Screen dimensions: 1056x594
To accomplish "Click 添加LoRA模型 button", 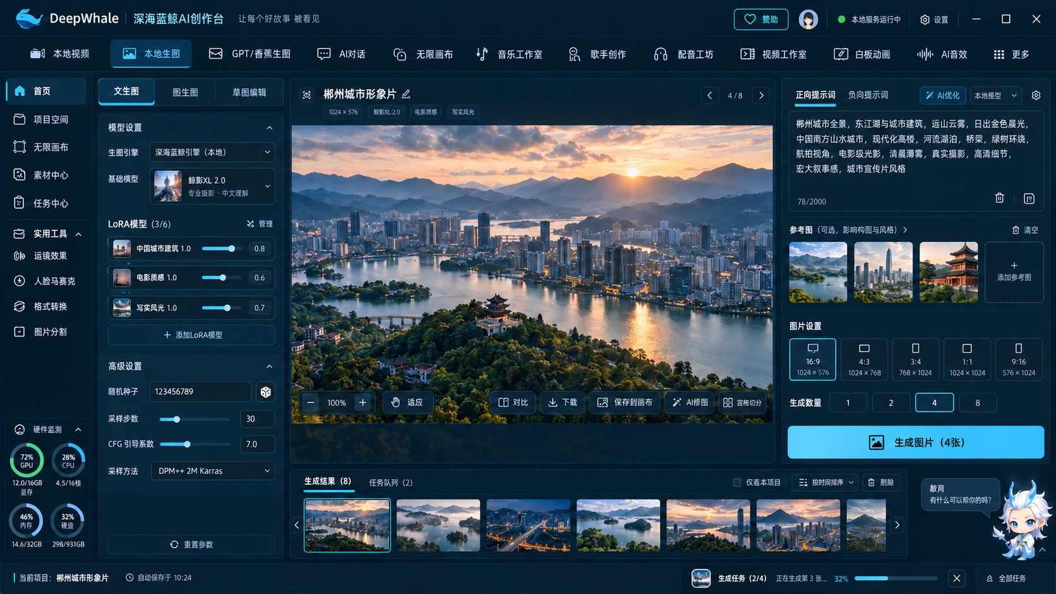I will (191, 335).
